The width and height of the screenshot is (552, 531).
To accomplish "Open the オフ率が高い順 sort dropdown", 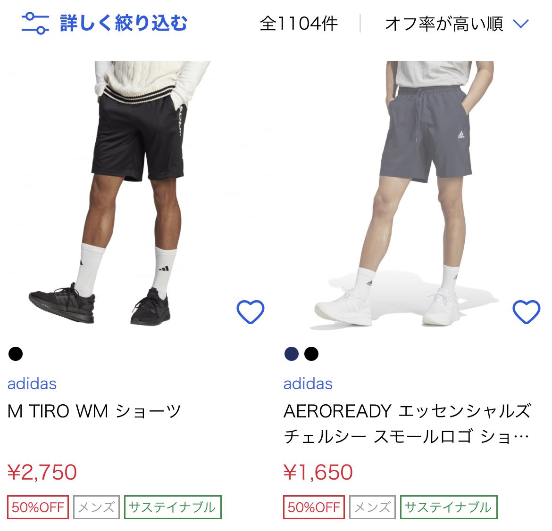I will pos(457,24).
